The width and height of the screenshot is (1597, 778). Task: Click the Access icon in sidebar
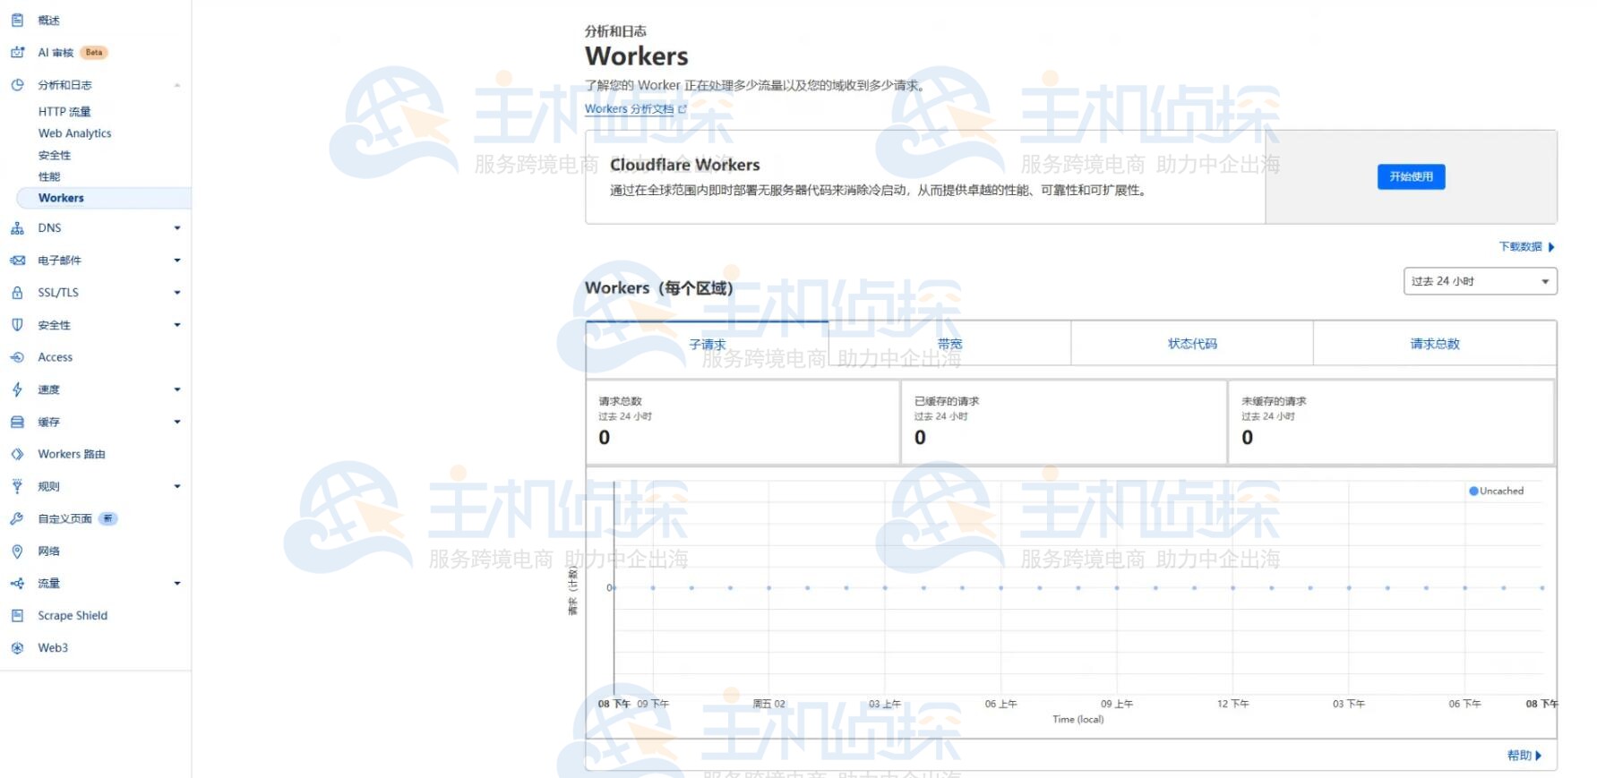tap(17, 357)
